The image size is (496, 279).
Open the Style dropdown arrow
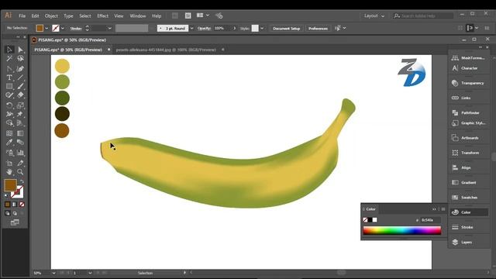point(262,29)
